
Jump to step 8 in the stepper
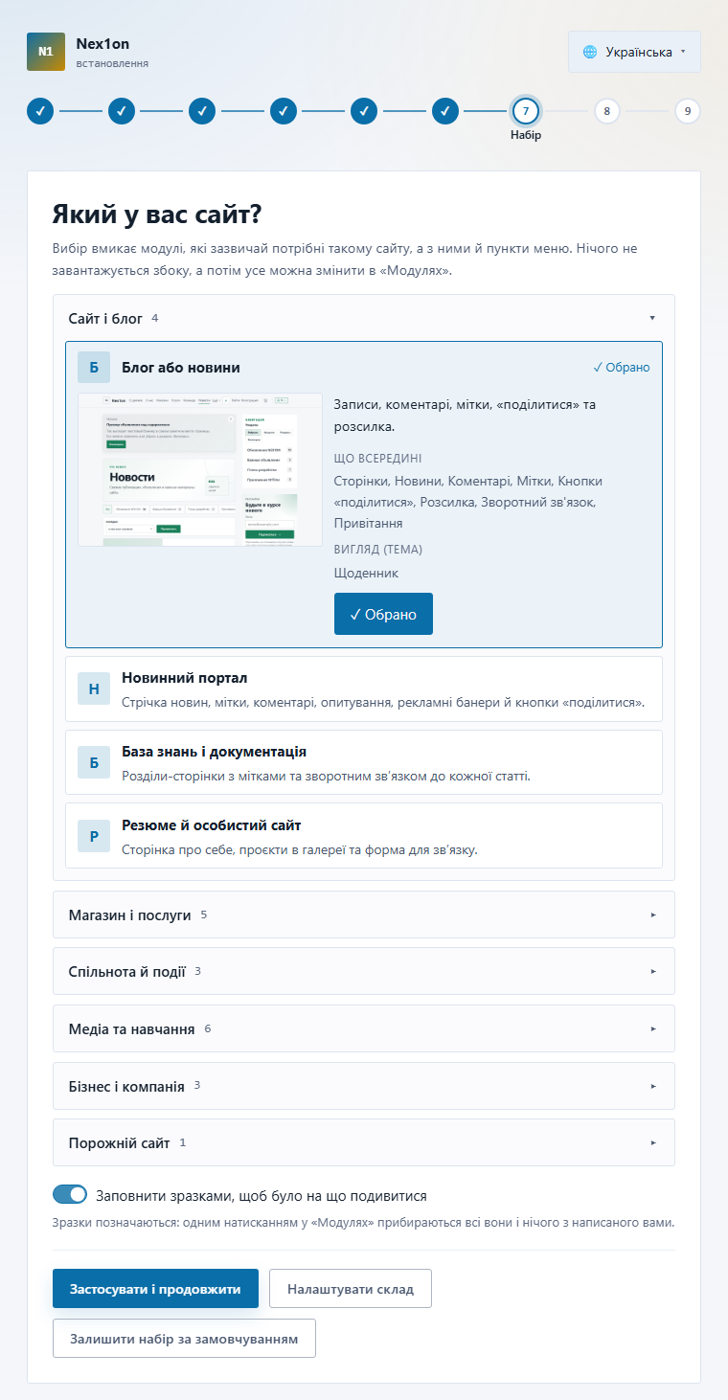[x=606, y=111]
